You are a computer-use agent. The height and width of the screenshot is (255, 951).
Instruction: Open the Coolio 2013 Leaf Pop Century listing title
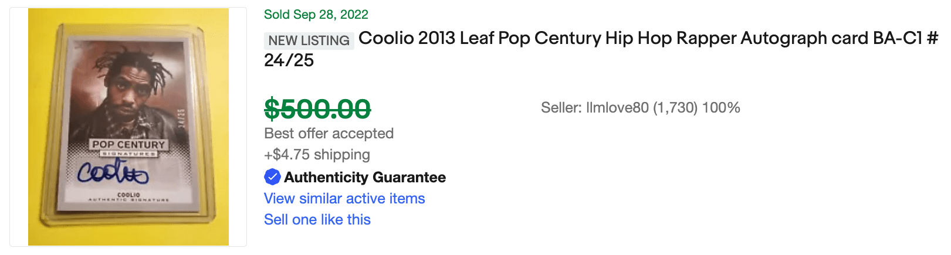tap(601, 49)
